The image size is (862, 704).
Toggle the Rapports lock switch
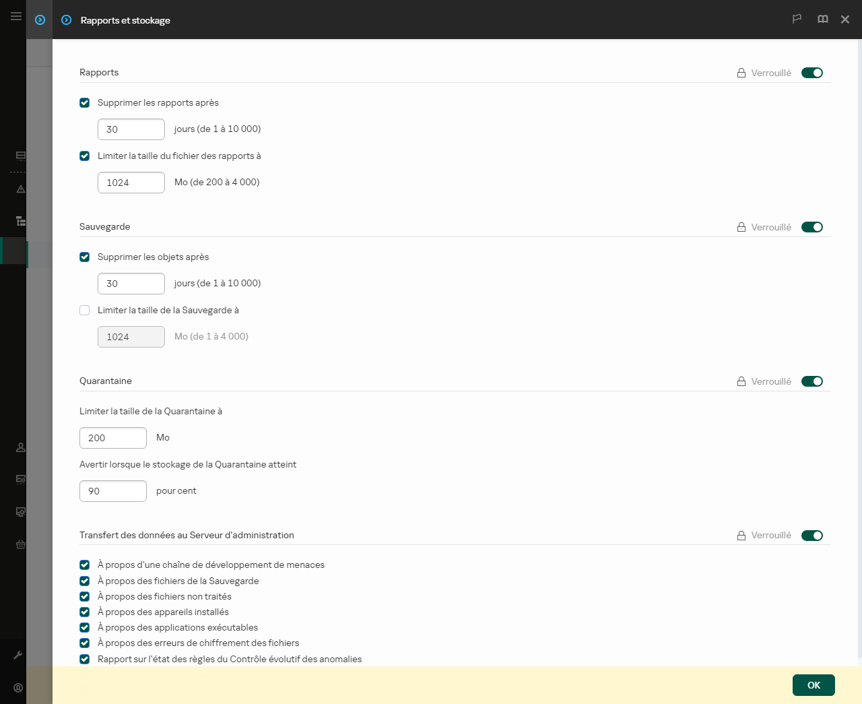(x=812, y=73)
